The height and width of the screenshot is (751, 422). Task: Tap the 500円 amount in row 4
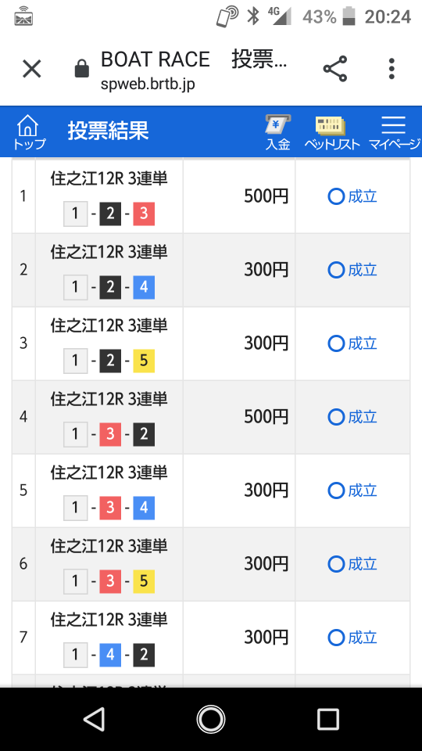(x=266, y=417)
